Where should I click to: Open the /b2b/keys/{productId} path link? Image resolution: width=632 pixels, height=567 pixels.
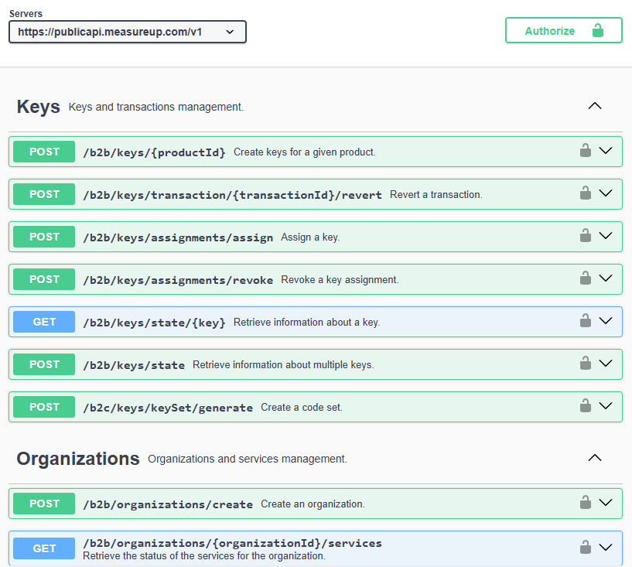point(154,152)
